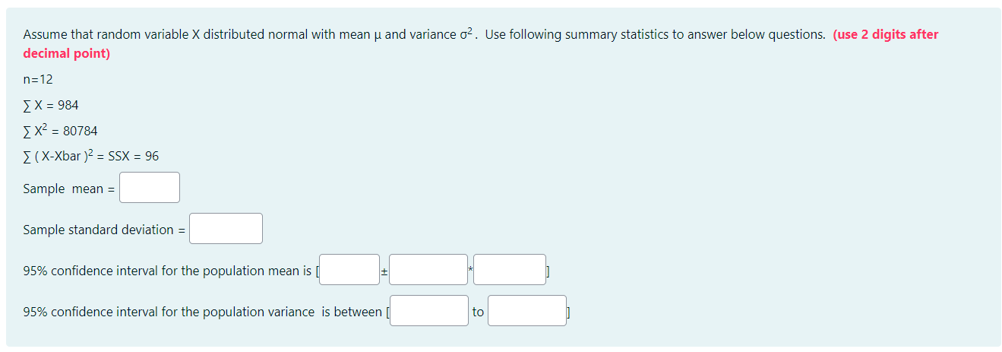Click the input box after asterisk symbol
Viewport: 1002px width, 352px height.
[509, 270]
